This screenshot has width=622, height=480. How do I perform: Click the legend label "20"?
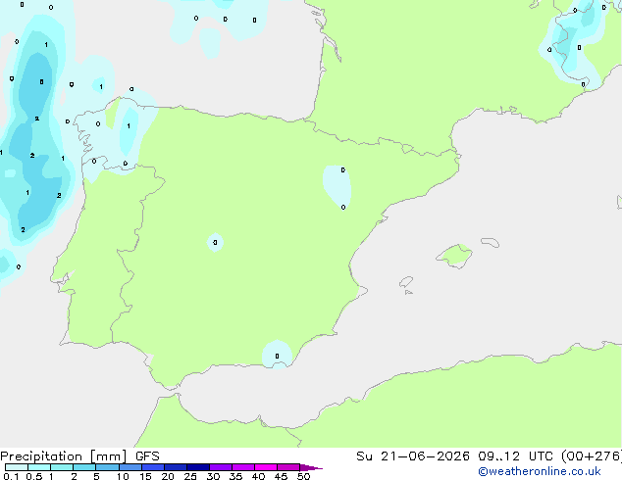point(168,476)
